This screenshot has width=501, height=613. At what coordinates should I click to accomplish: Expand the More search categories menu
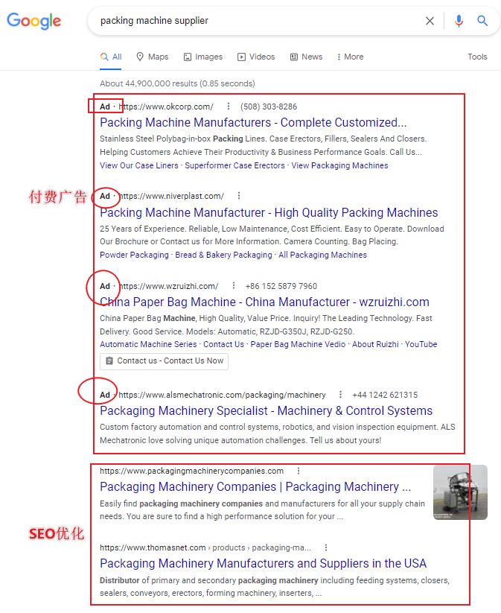350,57
